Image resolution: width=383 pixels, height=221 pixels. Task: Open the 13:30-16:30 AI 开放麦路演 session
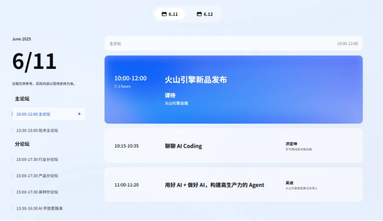[39, 208]
